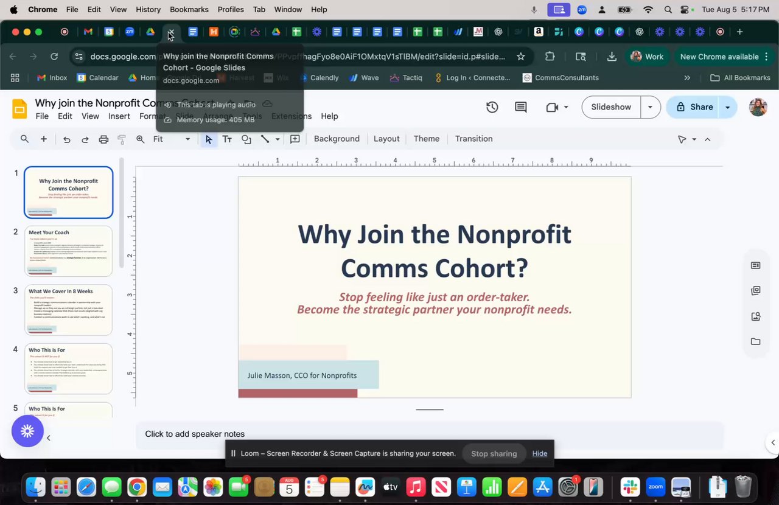Open the comment history icon
This screenshot has width=779, height=505.
(x=521, y=107)
